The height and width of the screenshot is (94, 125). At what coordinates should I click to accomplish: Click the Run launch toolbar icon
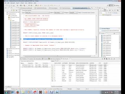21,5
